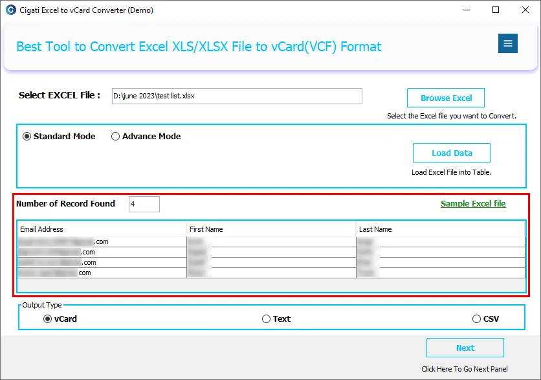541x380 pixels.
Task: Select the Last Name column header
Action: (441, 229)
